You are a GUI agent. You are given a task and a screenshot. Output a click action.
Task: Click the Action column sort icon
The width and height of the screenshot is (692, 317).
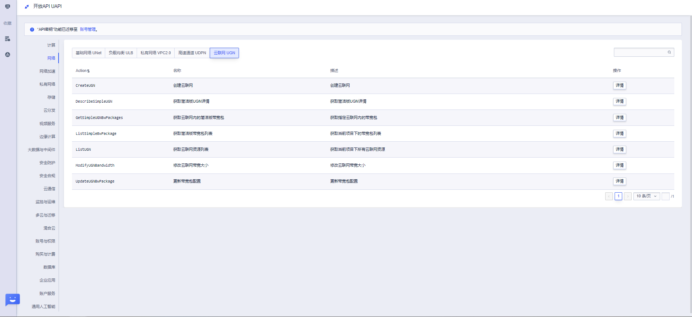89,71
